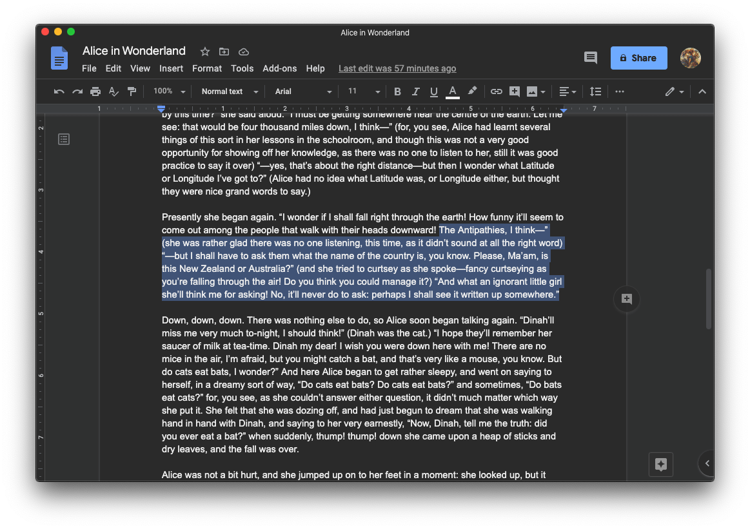
Task: Toggle Bold formatting
Action: click(x=397, y=91)
